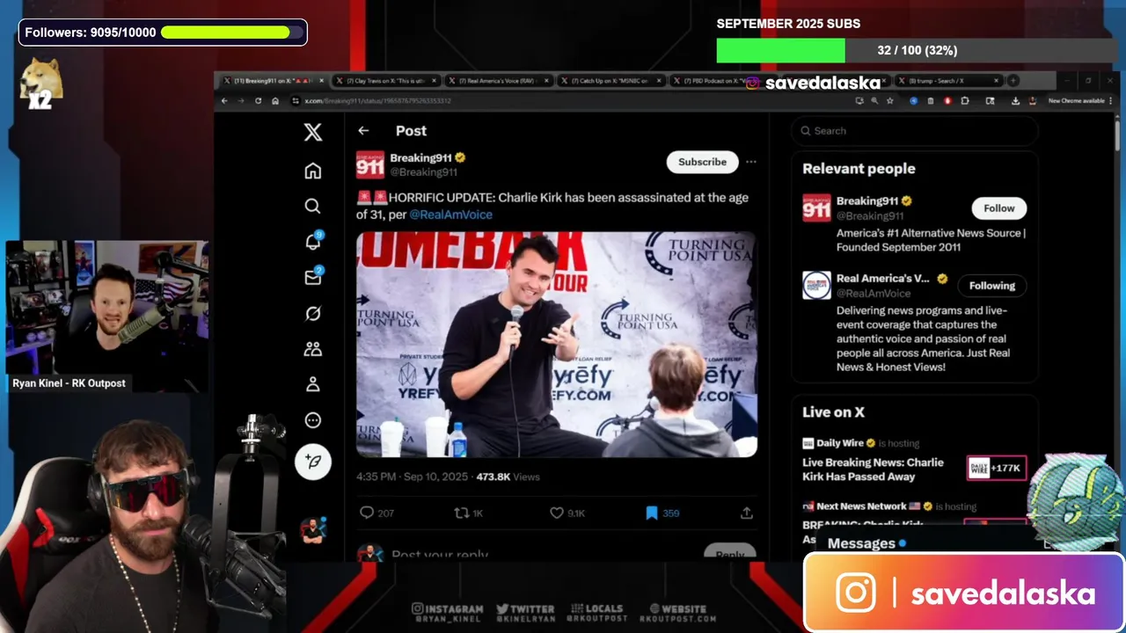Viewport: 1126px width, 633px height.
Task: Click browser Forward arrow
Action: [241, 101]
